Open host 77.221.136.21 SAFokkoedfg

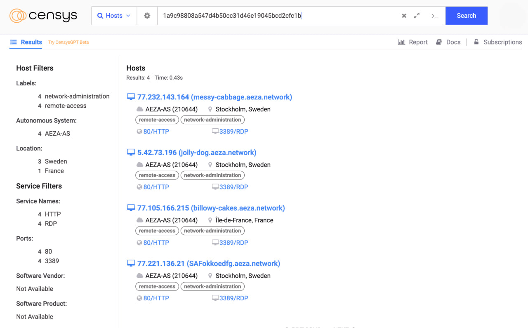coord(209,264)
